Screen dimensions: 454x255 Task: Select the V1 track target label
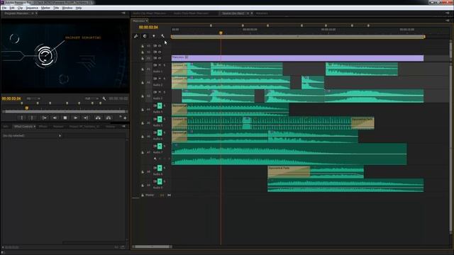148,58
